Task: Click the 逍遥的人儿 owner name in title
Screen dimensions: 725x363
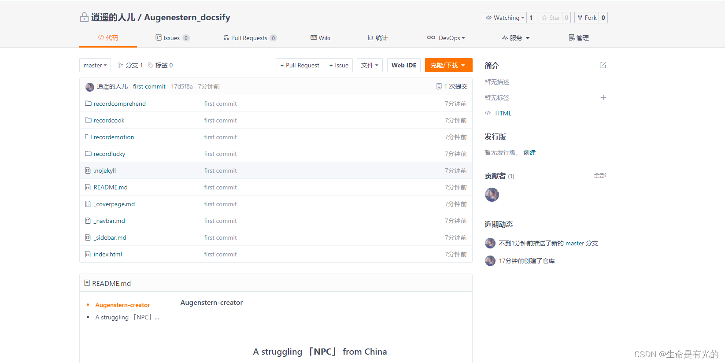Action: (x=113, y=17)
